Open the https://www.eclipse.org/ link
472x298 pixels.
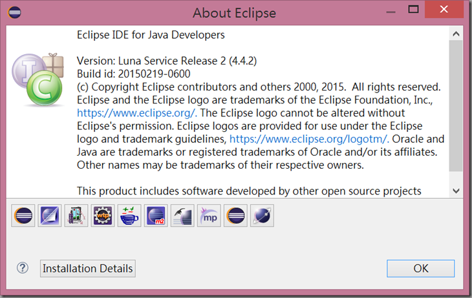click(136, 113)
